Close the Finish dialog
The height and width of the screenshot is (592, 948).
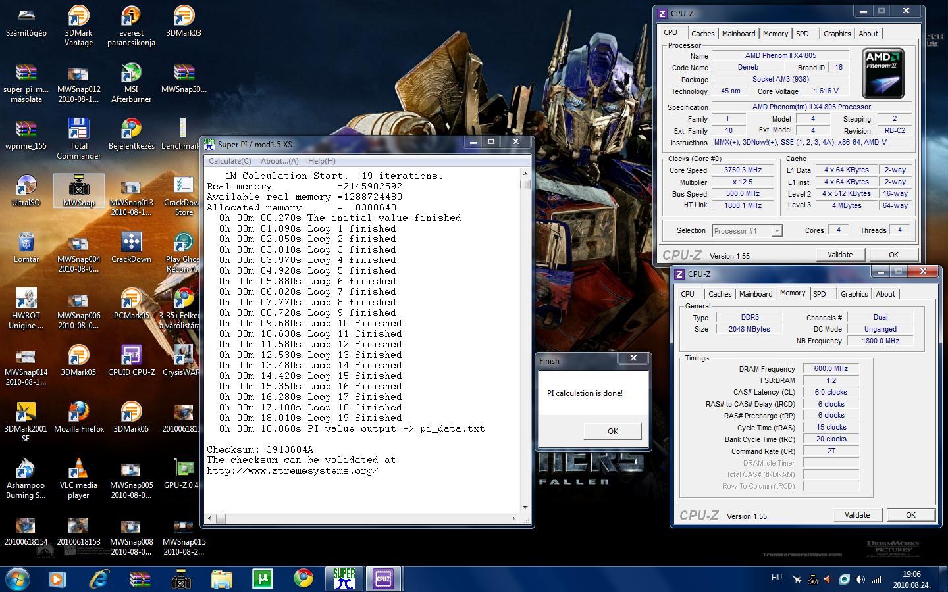[x=633, y=358]
